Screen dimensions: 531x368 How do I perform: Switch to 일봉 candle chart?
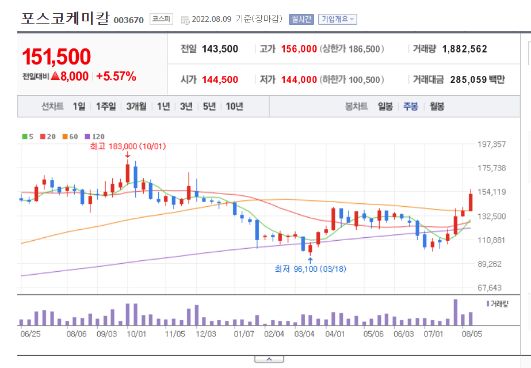[x=385, y=107]
